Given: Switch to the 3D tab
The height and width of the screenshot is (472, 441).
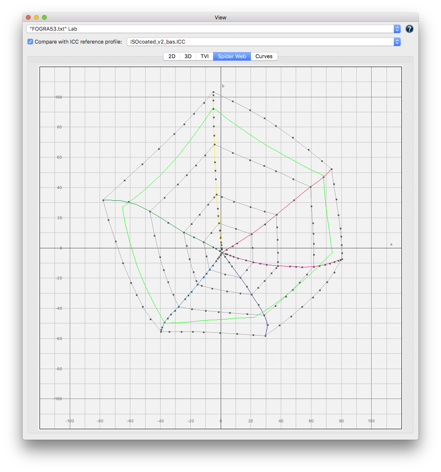Looking at the screenshot, I should point(188,56).
